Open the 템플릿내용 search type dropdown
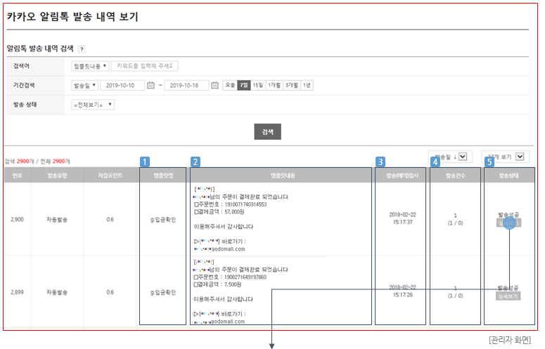This screenshot has width=545, height=349. click(x=90, y=66)
